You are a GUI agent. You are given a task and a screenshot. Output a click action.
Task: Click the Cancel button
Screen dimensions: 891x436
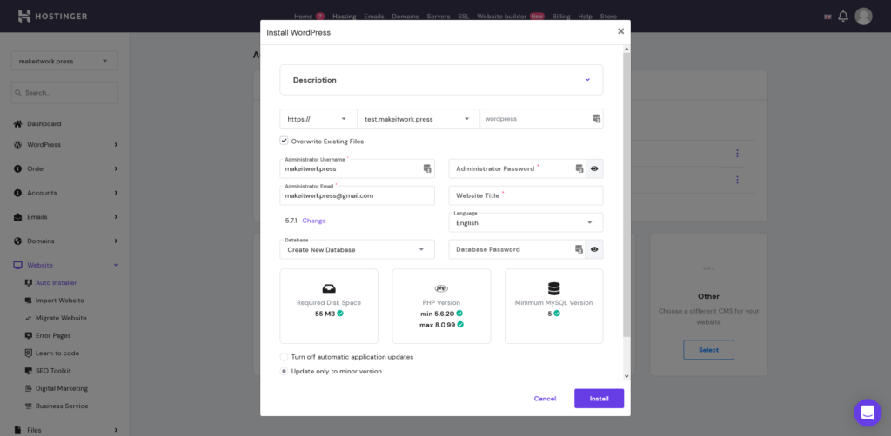(x=545, y=399)
